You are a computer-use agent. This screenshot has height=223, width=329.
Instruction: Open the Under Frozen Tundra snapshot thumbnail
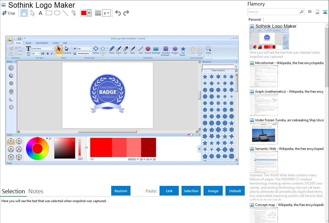[x=264, y=133]
